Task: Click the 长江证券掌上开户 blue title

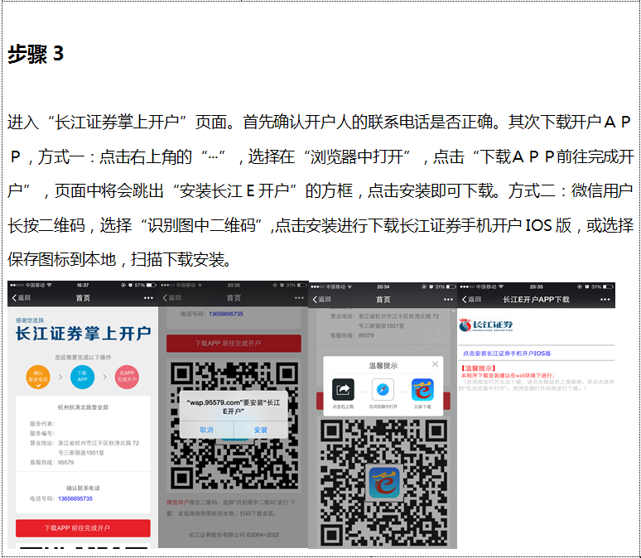Action: click(x=84, y=333)
